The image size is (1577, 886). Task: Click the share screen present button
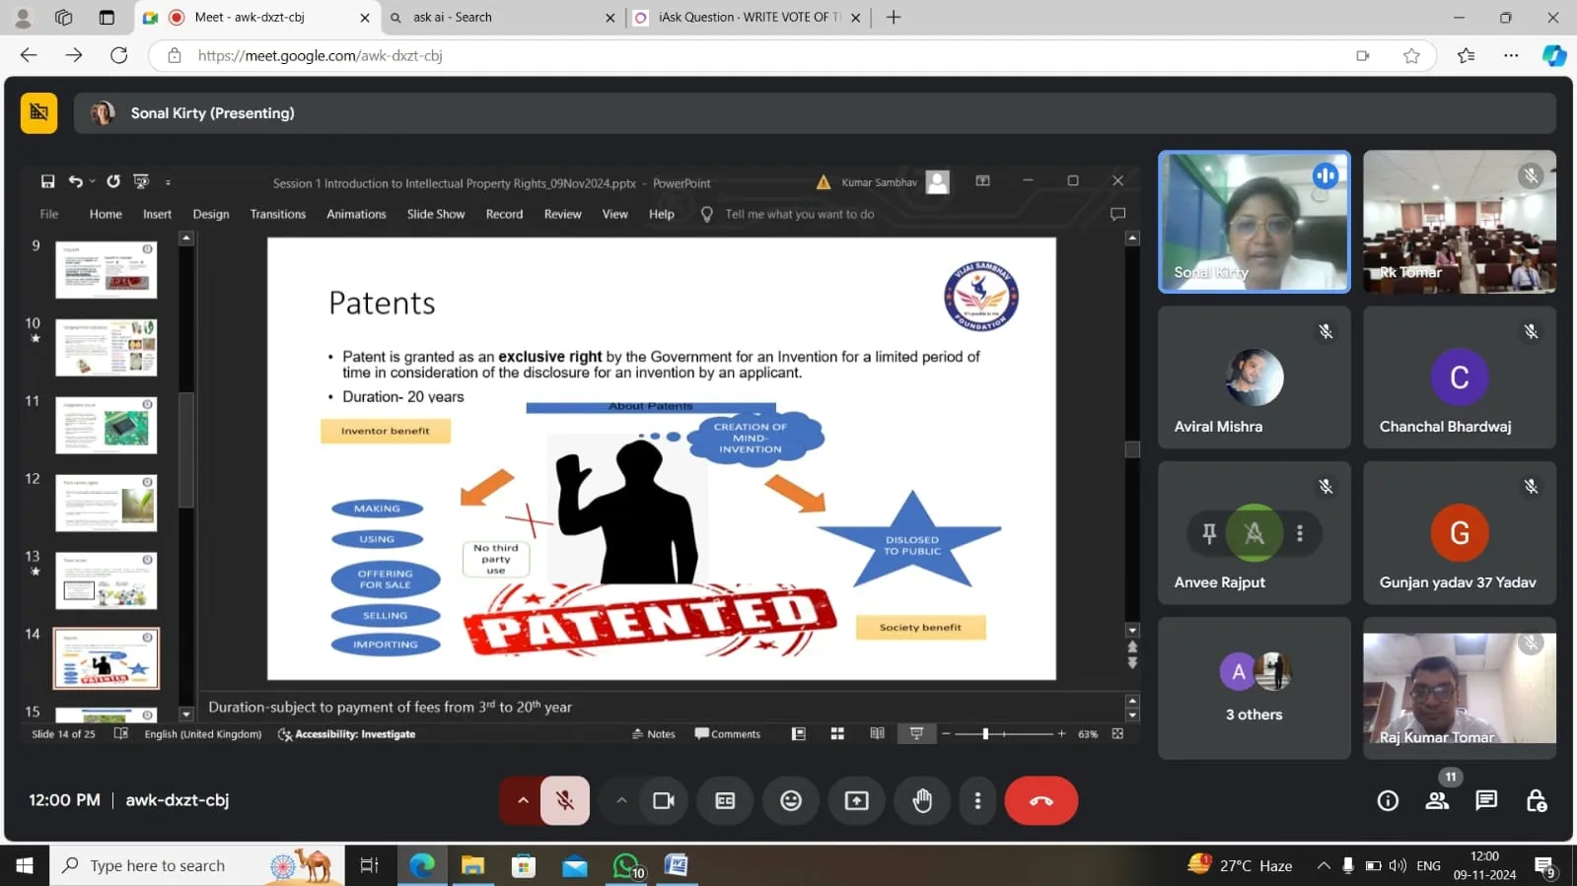[x=856, y=800]
